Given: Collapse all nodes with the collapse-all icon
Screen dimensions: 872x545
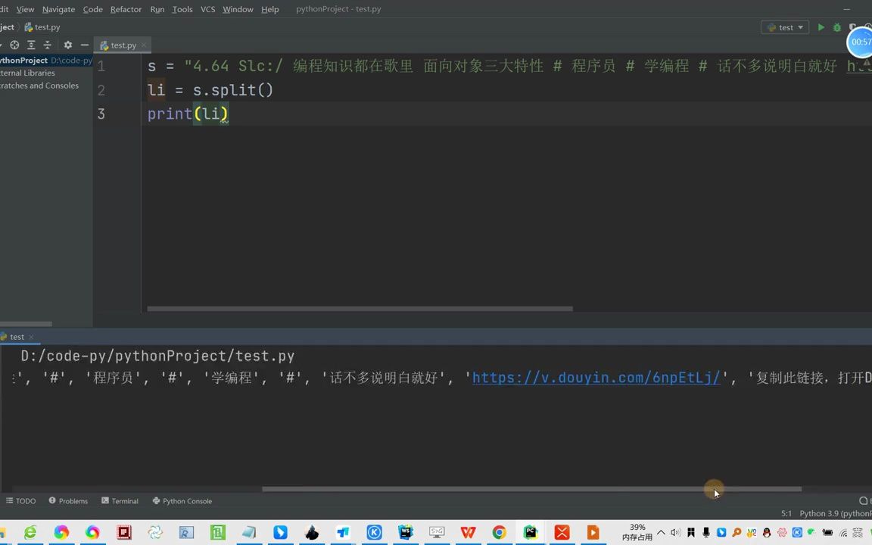Looking at the screenshot, I should pyautogui.click(x=47, y=45).
